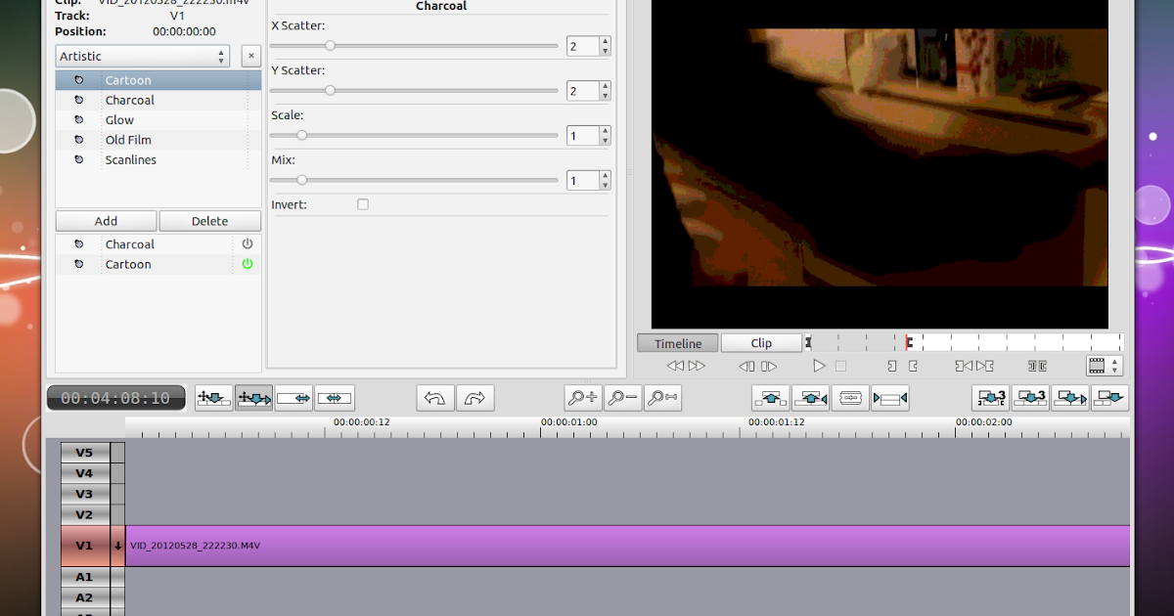Click the X Scatter slider handle
The height and width of the screenshot is (616, 1174).
coord(329,45)
